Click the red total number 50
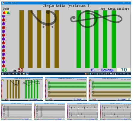Viewport: 133px width, 122px height. pyautogui.click(x=20, y=70)
